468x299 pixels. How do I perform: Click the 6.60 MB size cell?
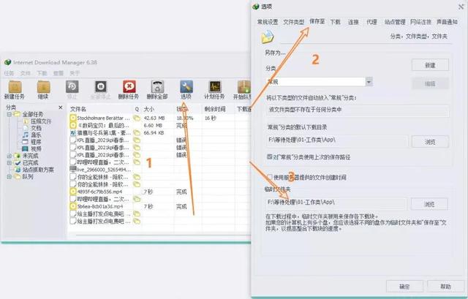tap(153, 125)
